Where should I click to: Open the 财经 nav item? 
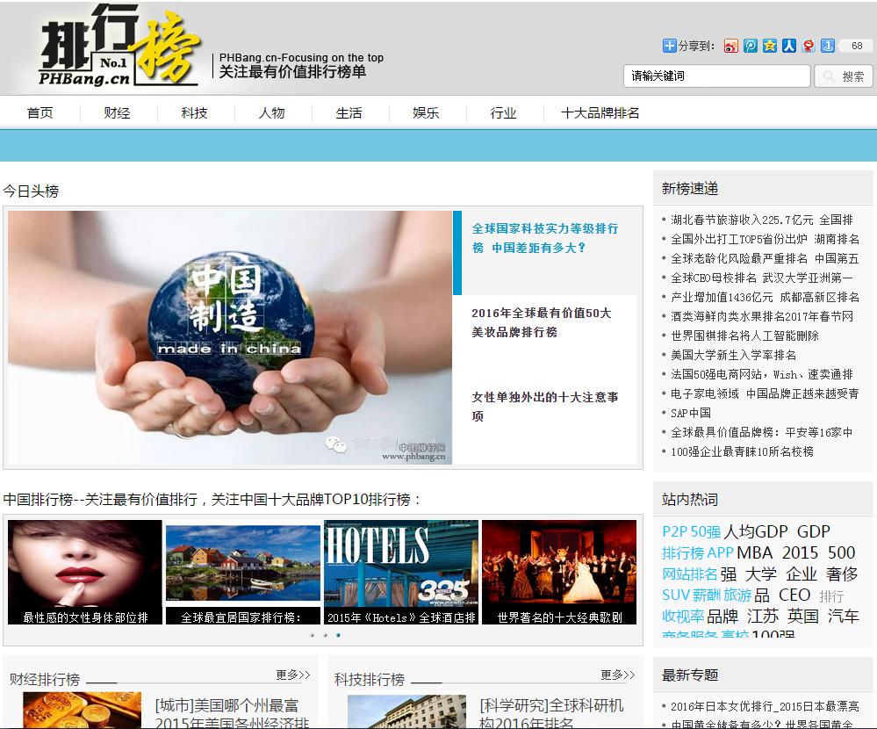(x=117, y=113)
